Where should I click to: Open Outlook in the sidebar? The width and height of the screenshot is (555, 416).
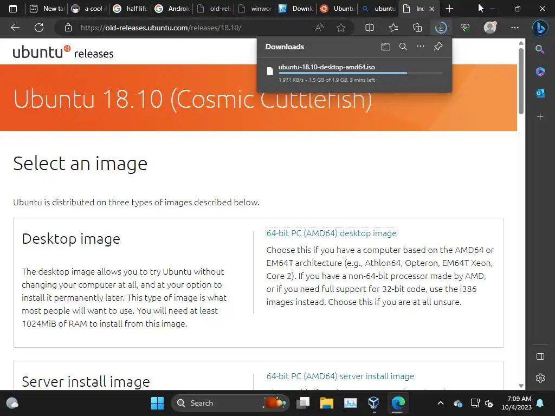pyautogui.click(x=540, y=93)
